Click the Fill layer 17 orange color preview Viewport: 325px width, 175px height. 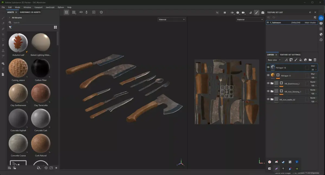273,75
